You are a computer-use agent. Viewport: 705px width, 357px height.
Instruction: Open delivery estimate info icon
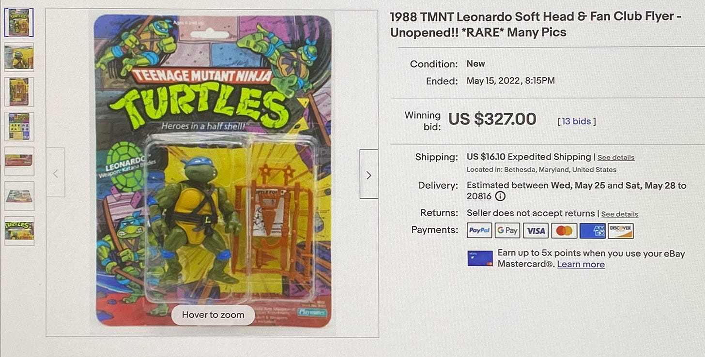500,196
